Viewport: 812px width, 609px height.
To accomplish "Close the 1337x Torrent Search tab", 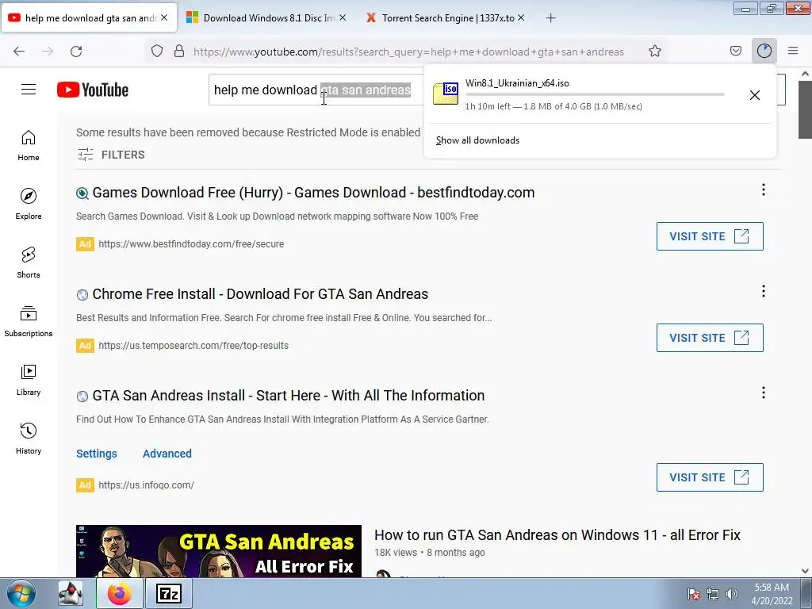I will click(x=521, y=17).
